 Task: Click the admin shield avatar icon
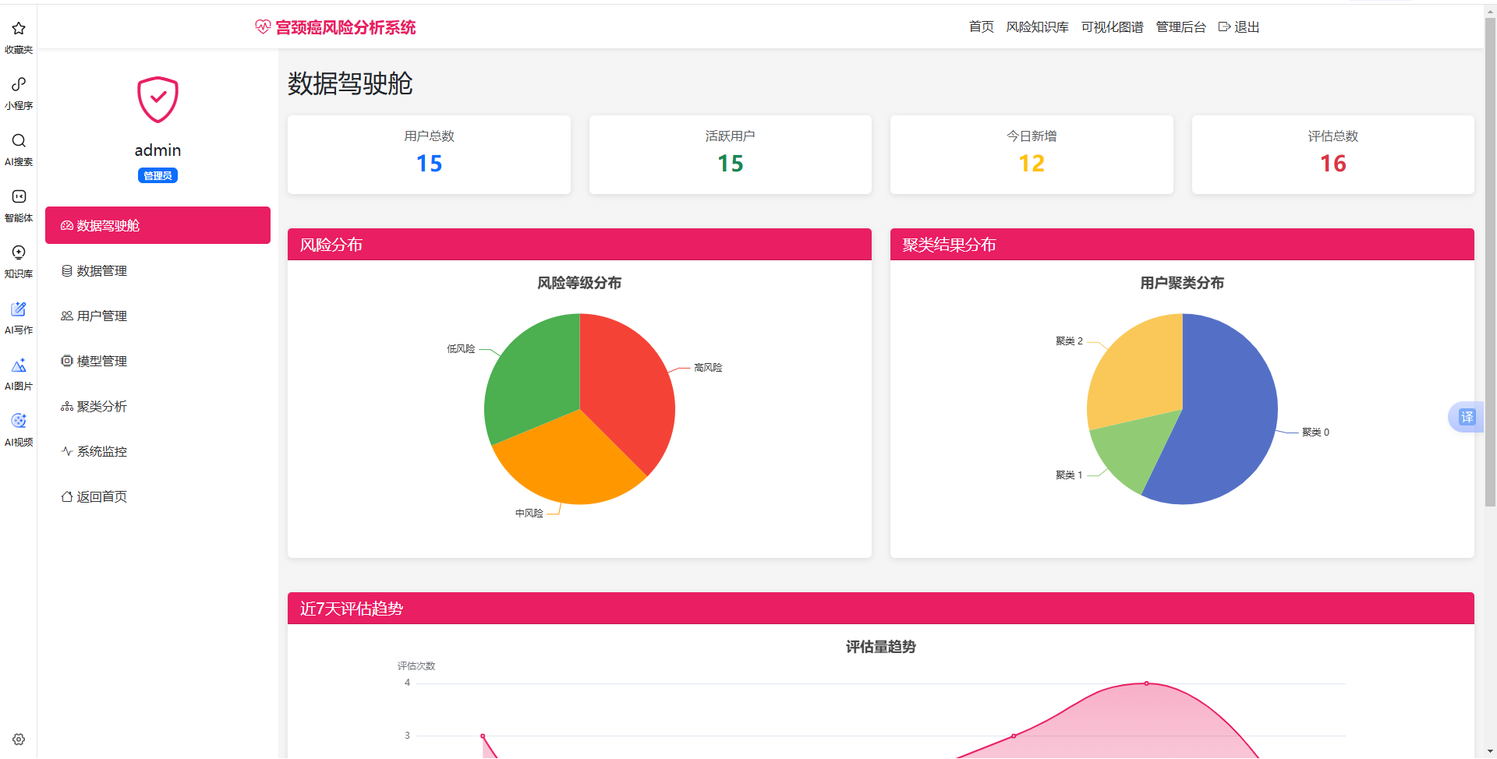point(157,99)
